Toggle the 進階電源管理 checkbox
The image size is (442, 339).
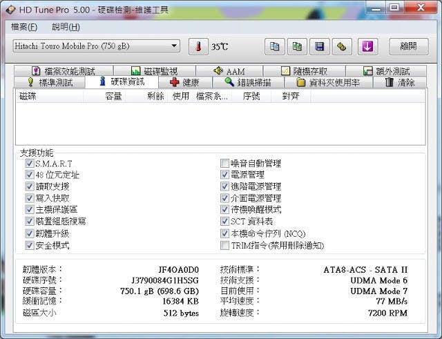pyautogui.click(x=224, y=186)
